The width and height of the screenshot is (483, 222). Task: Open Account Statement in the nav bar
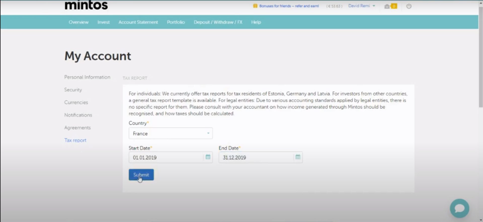138,22
